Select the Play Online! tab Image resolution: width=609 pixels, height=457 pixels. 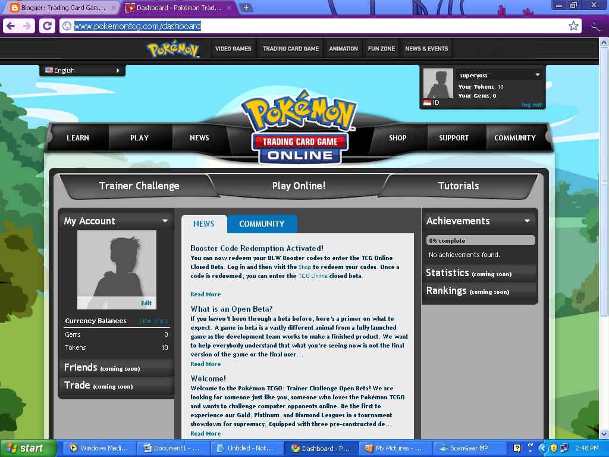(x=299, y=186)
